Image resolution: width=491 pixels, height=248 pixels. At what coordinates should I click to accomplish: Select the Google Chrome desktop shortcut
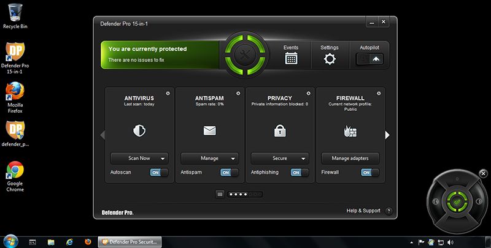(15, 176)
